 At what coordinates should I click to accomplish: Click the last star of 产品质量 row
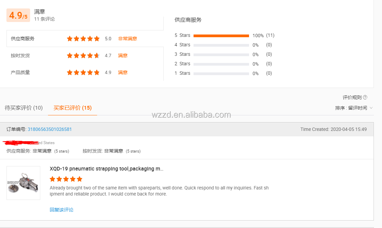point(97,72)
